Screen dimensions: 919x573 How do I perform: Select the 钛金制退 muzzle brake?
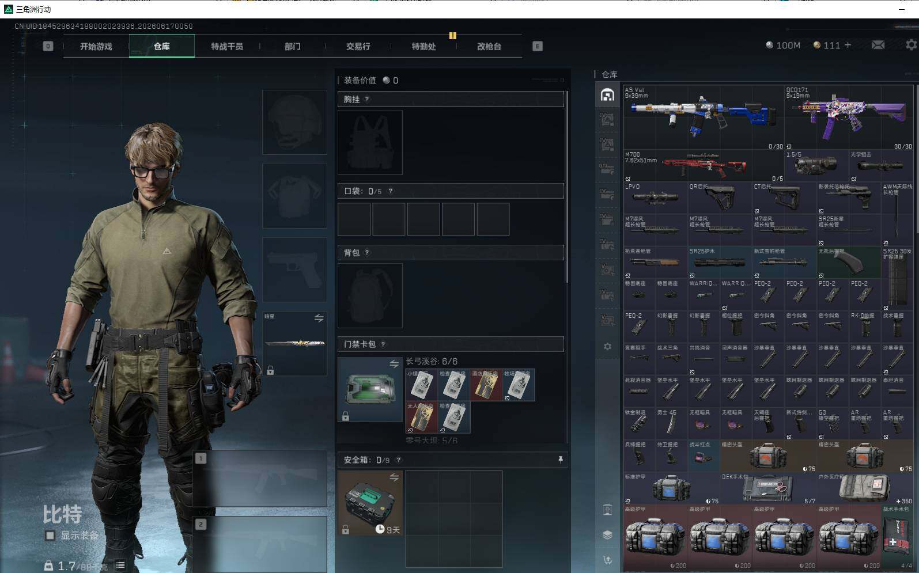[x=639, y=424]
